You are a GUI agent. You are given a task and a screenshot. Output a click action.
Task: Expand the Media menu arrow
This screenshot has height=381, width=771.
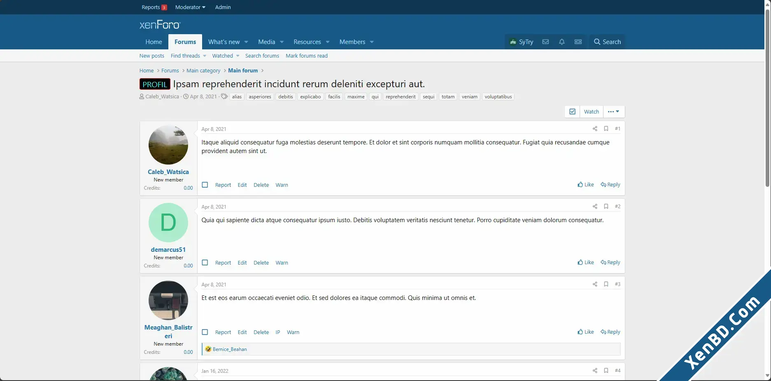click(x=282, y=42)
